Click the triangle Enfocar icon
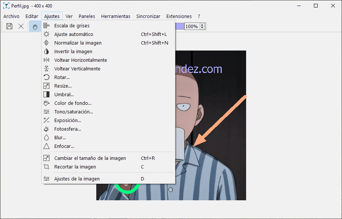Viewport: 342px width, 219px height. [x=46, y=146]
